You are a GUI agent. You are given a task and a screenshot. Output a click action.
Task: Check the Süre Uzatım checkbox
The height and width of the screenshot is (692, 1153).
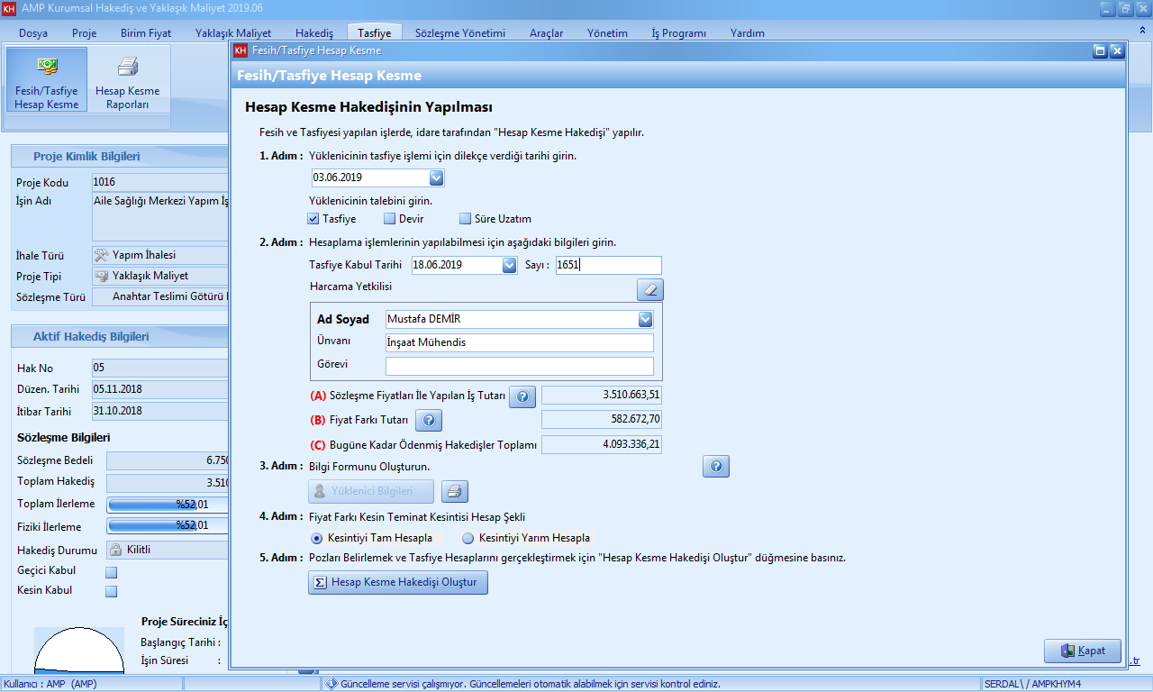point(466,219)
